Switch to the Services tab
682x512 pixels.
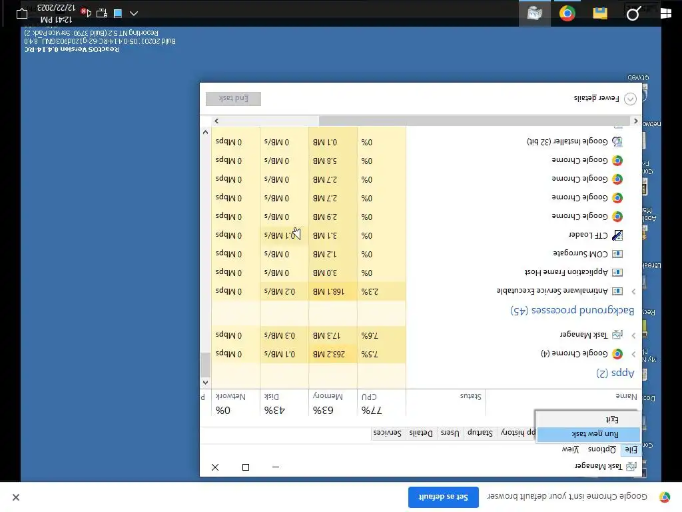(387, 433)
